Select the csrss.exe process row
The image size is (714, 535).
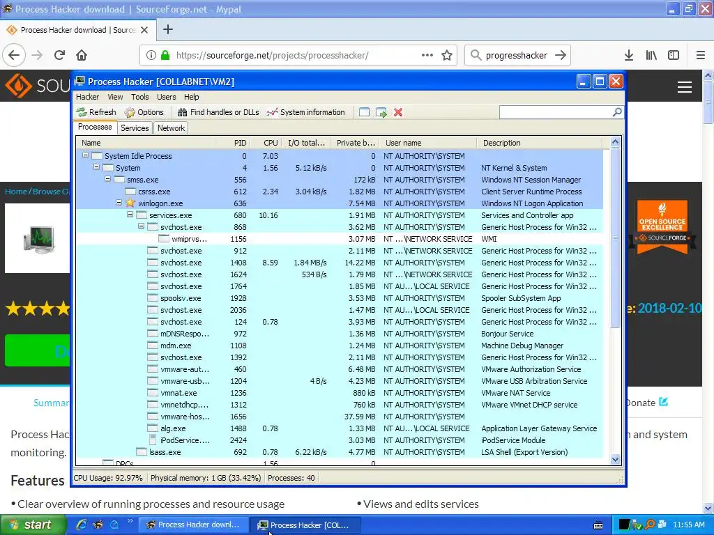340,192
